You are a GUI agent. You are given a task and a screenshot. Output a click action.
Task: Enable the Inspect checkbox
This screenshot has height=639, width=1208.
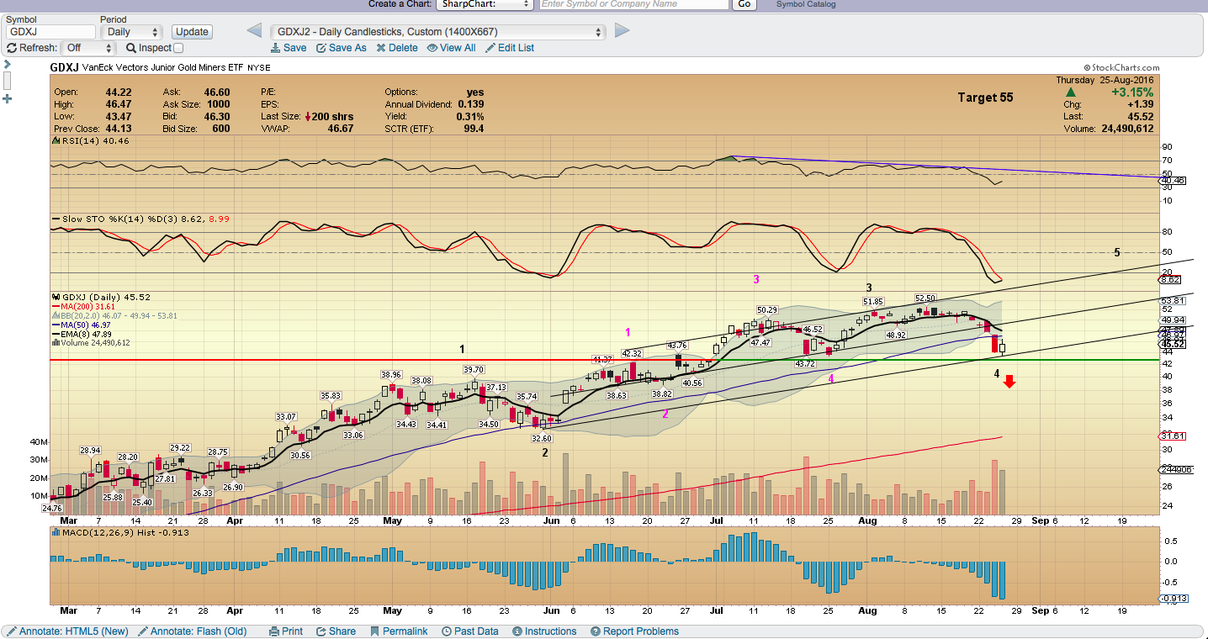[177, 48]
